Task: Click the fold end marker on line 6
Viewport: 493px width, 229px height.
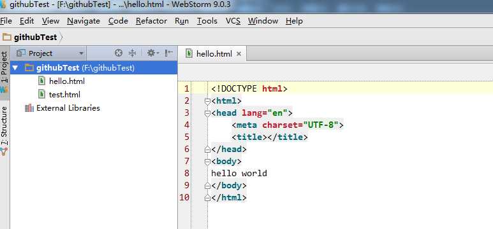Action: pos(207,149)
